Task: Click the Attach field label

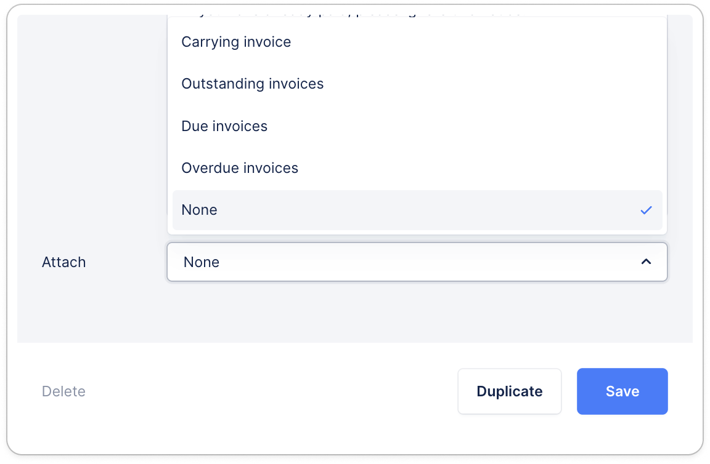Action: coord(64,262)
